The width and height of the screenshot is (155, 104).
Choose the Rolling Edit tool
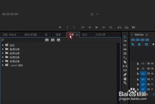pos(125,53)
